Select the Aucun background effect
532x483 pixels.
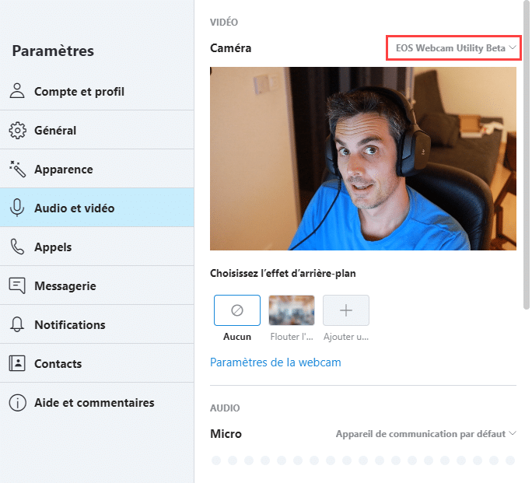tap(237, 310)
